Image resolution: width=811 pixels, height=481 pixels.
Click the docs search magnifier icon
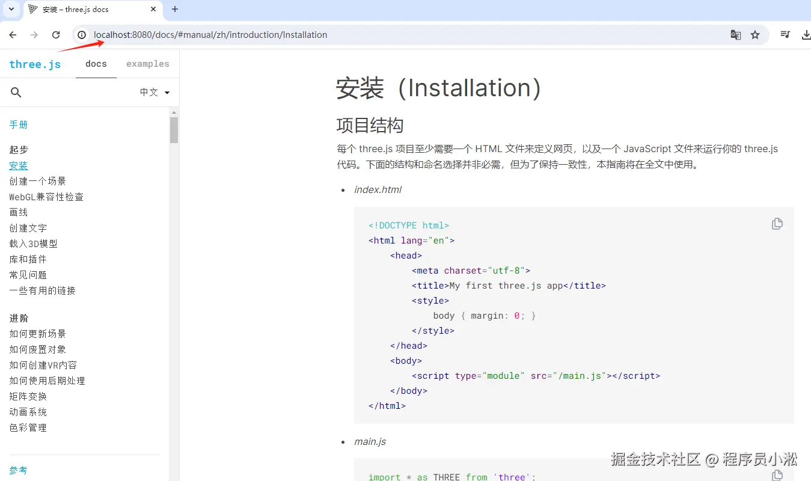pyautogui.click(x=16, y=92)
